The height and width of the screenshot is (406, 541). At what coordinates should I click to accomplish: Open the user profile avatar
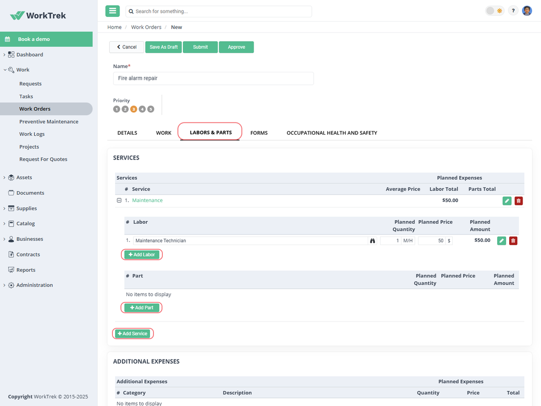coord(527,11)
